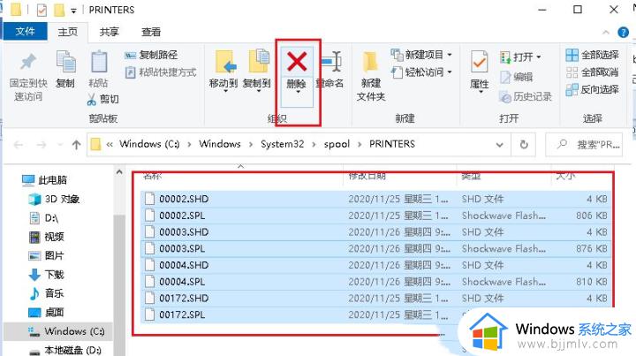
Task: Select Paste shortcut (粘贴快捷方式)
Action: tap(161, 72)
